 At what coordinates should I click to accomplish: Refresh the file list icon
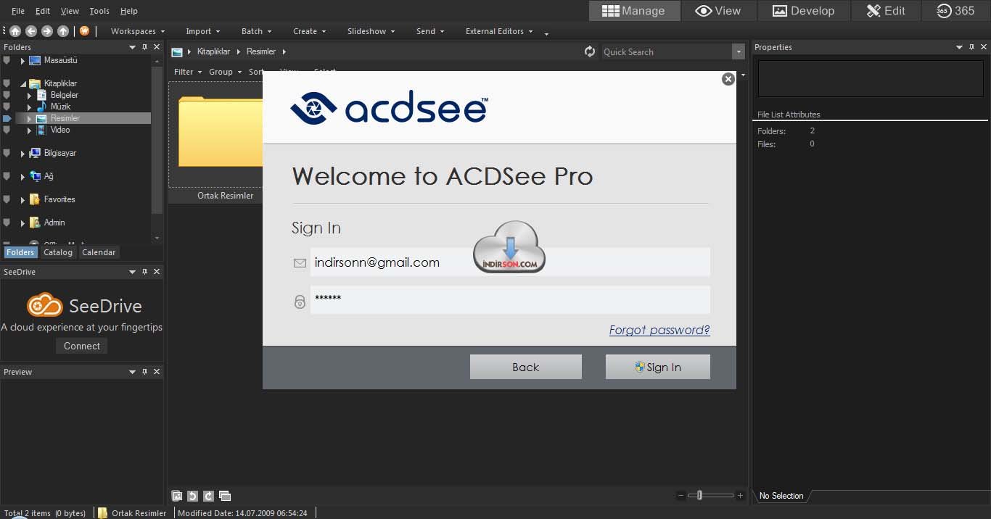pyautogui.click(x=590, y=51)
